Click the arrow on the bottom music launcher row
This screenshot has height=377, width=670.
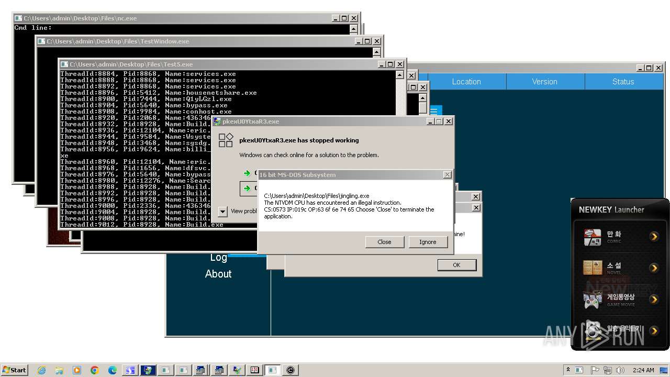tap(654, 330)
